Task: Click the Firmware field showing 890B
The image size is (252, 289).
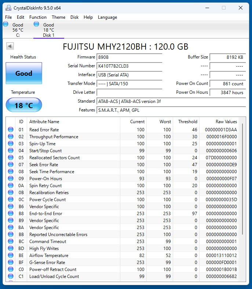Action: (x=129, y=57)
